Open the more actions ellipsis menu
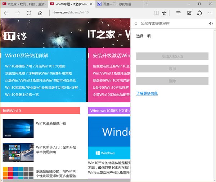The image size is (216, 182). coord(210,13)
